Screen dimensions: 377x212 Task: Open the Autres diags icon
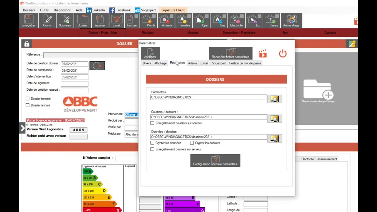tap(291, 21)
